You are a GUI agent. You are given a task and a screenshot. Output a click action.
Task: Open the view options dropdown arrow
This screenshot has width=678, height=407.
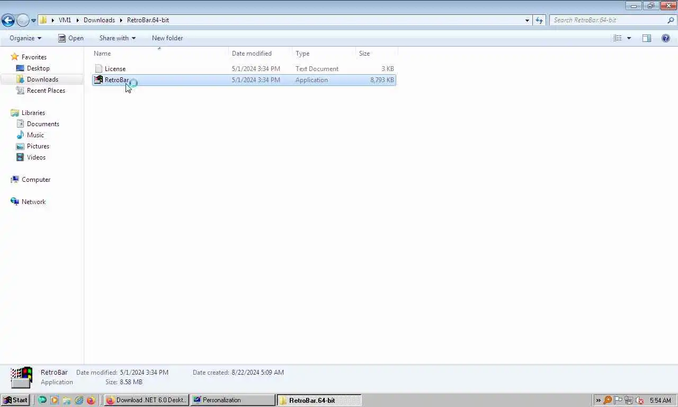tap(629, 38)
